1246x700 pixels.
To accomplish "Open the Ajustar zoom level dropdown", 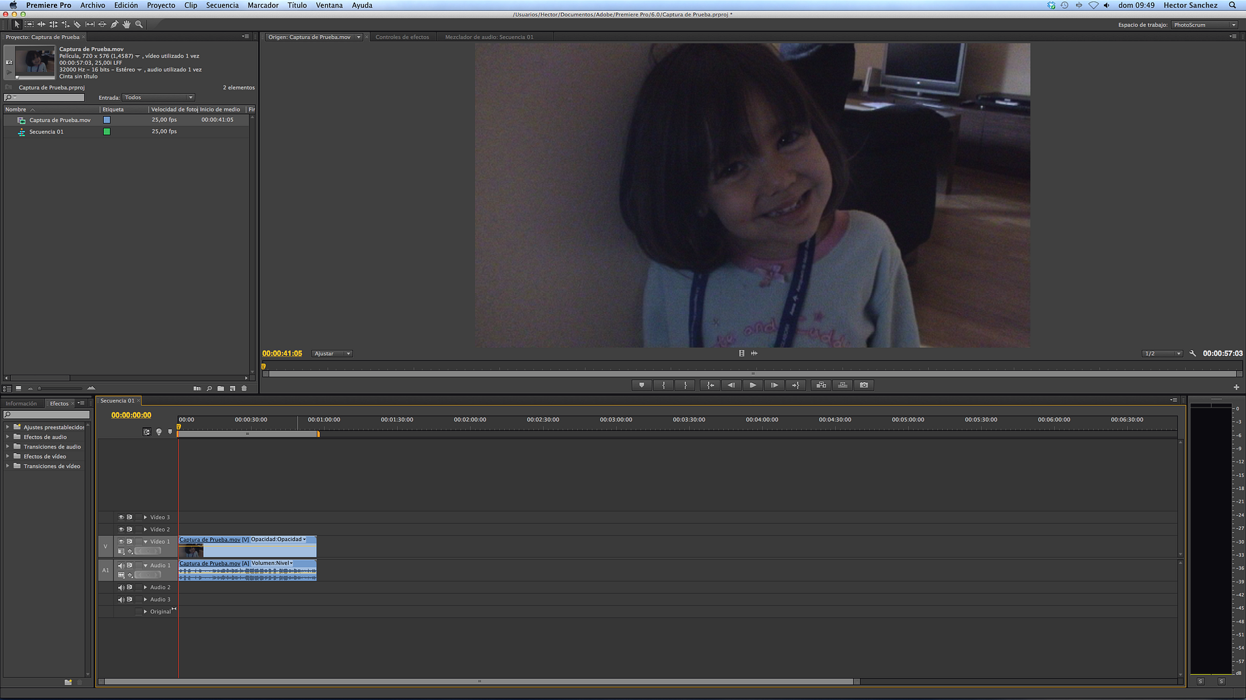I will tap(332, 354).
